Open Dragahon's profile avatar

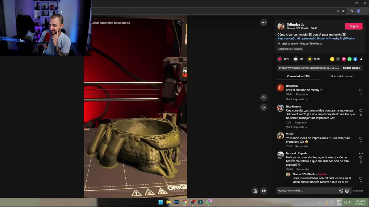[x=280, y=88]
